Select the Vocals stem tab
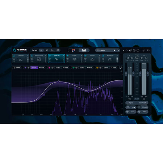The width and height of the screenshot is (163, 163). click(34, 68)
